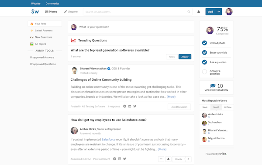Open the CRM topic link

pyautogui.click(x=88, y=159)
